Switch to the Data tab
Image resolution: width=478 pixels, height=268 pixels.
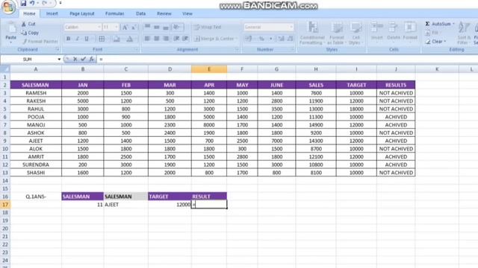click(x=140, y=13)
